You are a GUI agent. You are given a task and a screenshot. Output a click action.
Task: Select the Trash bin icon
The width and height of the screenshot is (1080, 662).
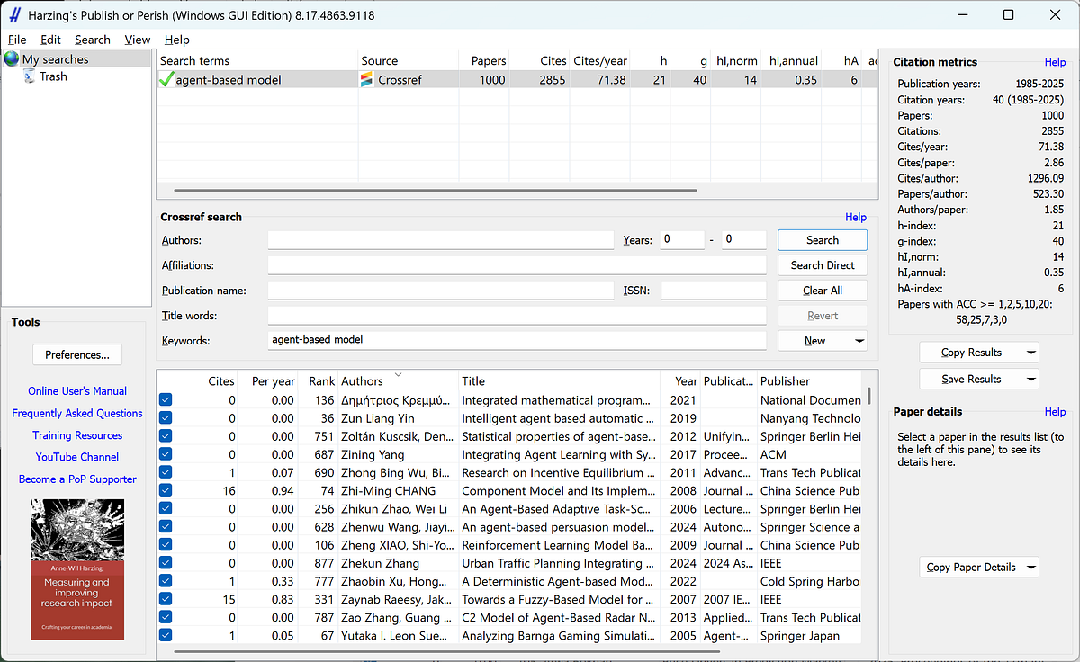tap(30, 76)
